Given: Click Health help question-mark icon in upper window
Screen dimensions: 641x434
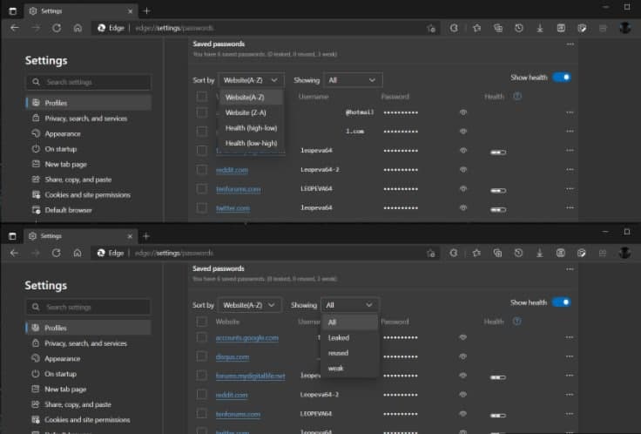Looking at the screenshot, I should coord(517,96).
